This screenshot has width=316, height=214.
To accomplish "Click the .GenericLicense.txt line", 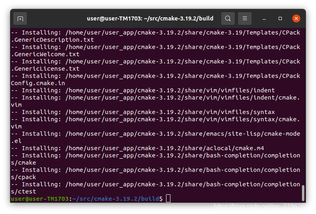I will coord(45,69).
